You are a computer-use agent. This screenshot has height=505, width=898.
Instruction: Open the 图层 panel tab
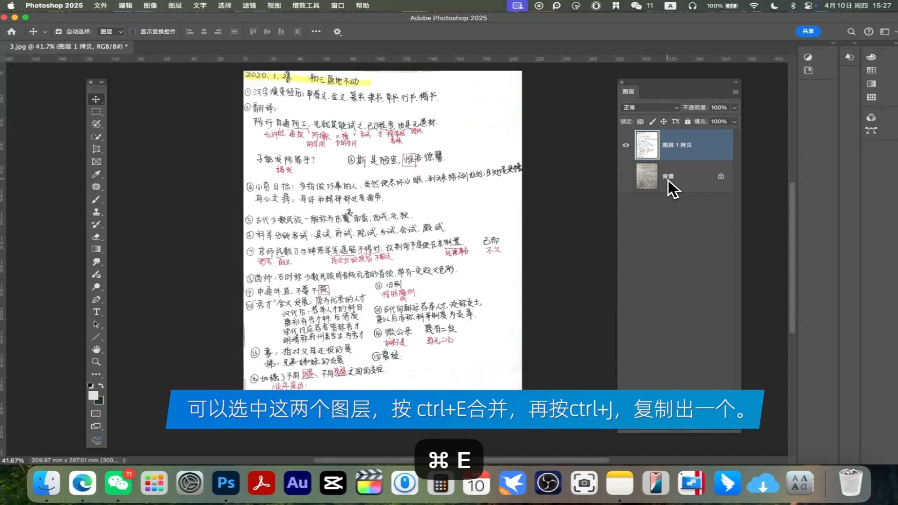629,92
